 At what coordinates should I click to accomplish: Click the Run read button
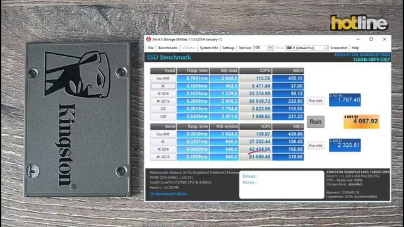pyautogui.click(x=316, y=101)
